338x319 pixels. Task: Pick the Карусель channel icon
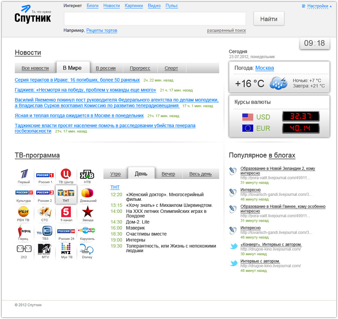click(x=87, y=230)
